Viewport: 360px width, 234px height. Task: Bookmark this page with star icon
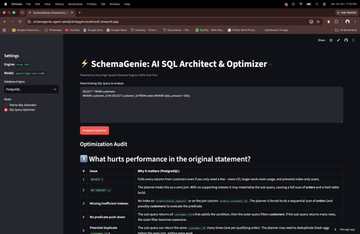tap(318, 21)
